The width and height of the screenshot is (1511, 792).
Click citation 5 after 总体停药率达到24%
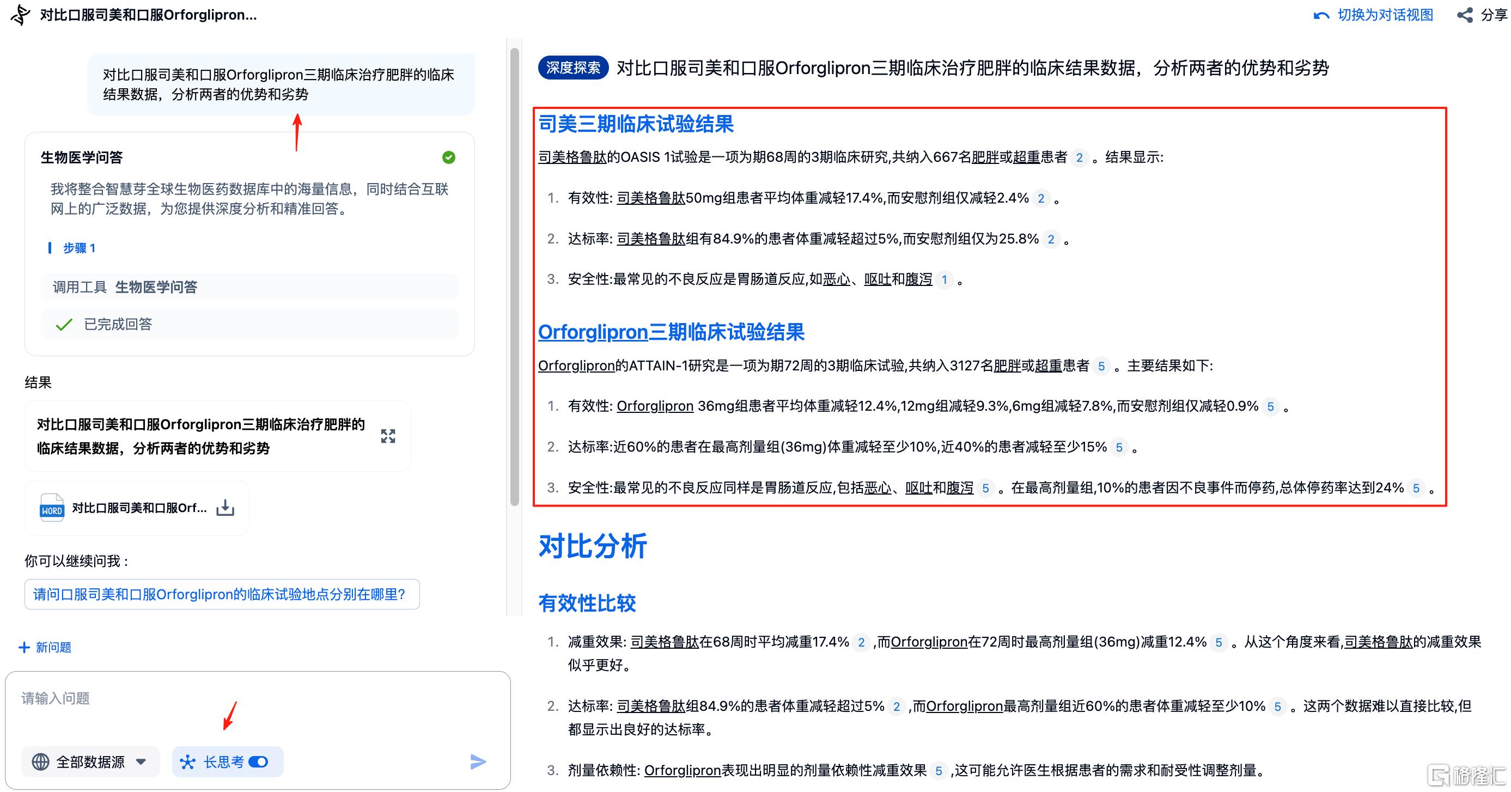(x=1416, y=488)
